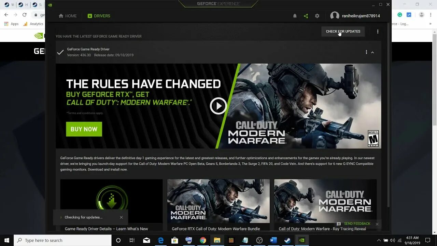Open Windows Action Center notifications
The width and height of the screenshot is (437, 246).
pos(428,240)
